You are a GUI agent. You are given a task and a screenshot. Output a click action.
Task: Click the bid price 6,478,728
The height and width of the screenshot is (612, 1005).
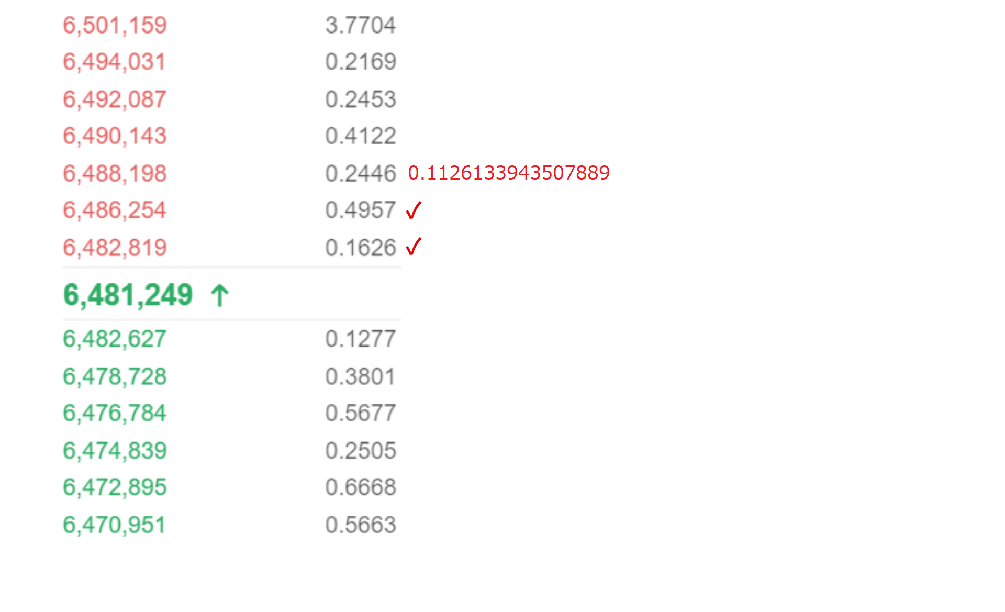pos(115,376)
